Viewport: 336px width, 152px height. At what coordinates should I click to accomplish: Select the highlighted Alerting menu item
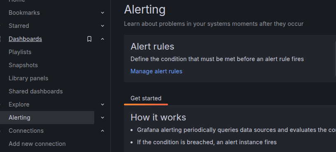click(x=47, y=118)
